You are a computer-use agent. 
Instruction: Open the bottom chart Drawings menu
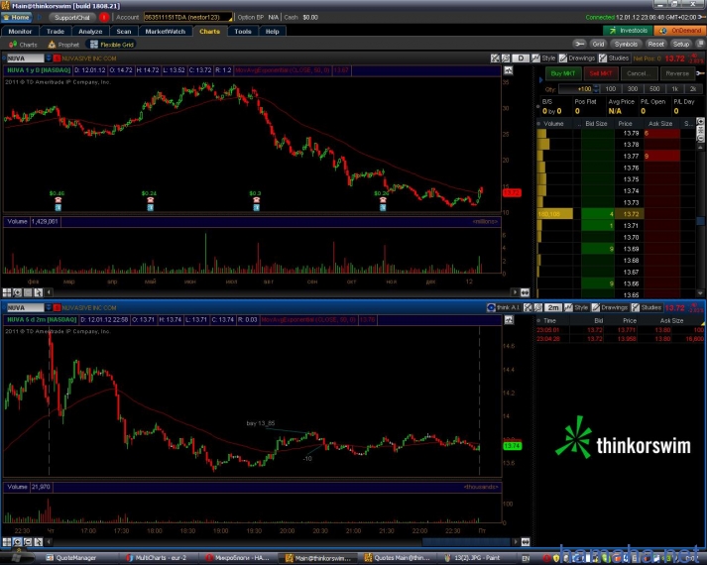pos(610,307)
